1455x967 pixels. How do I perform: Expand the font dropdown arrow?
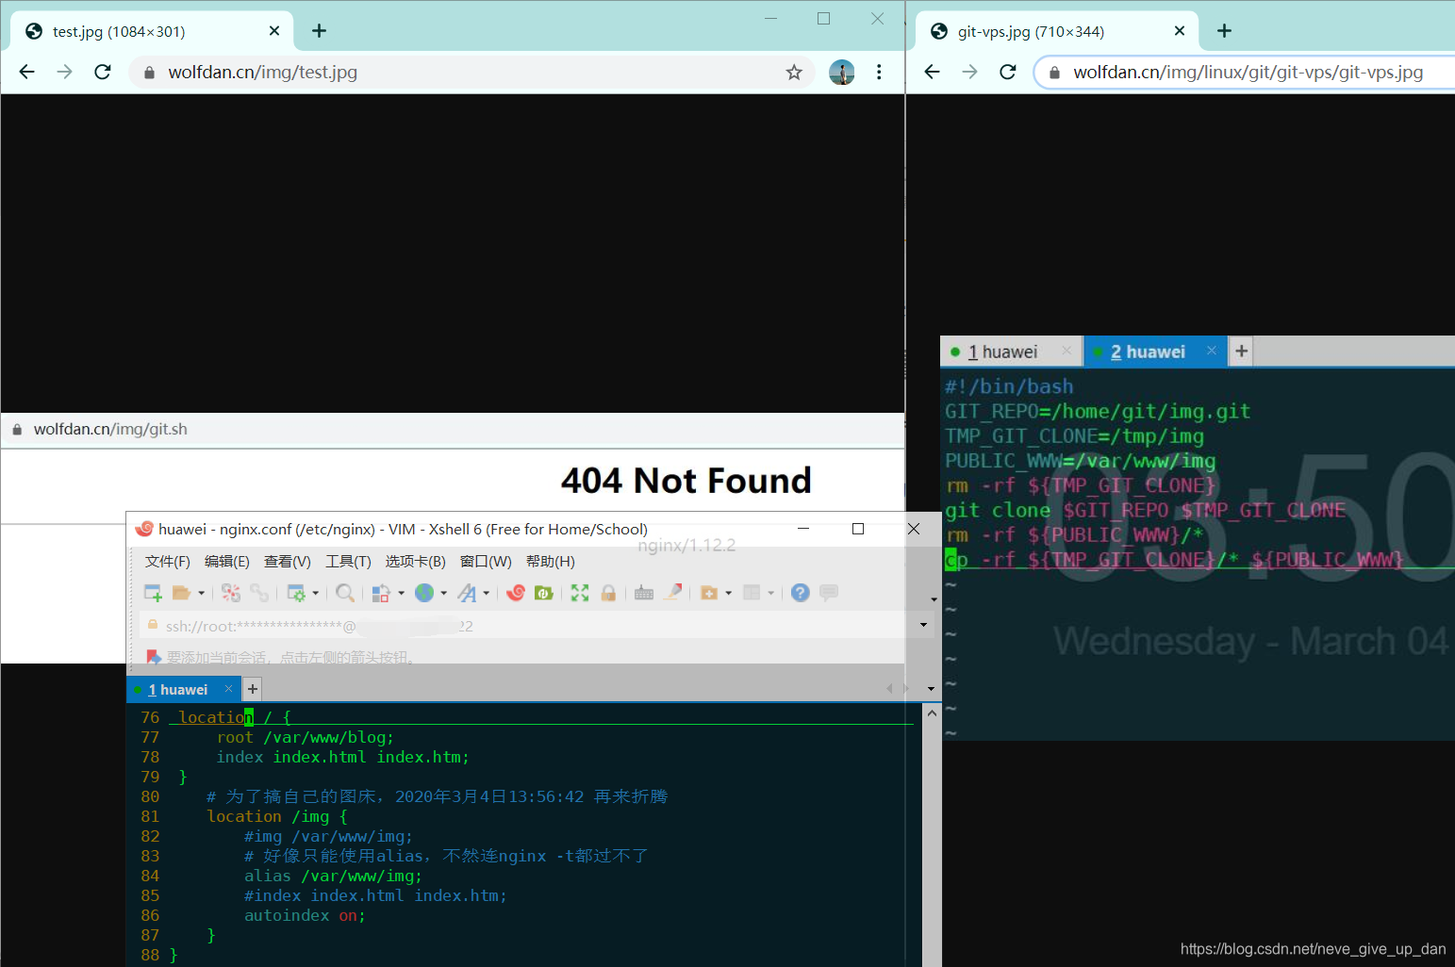486,593
